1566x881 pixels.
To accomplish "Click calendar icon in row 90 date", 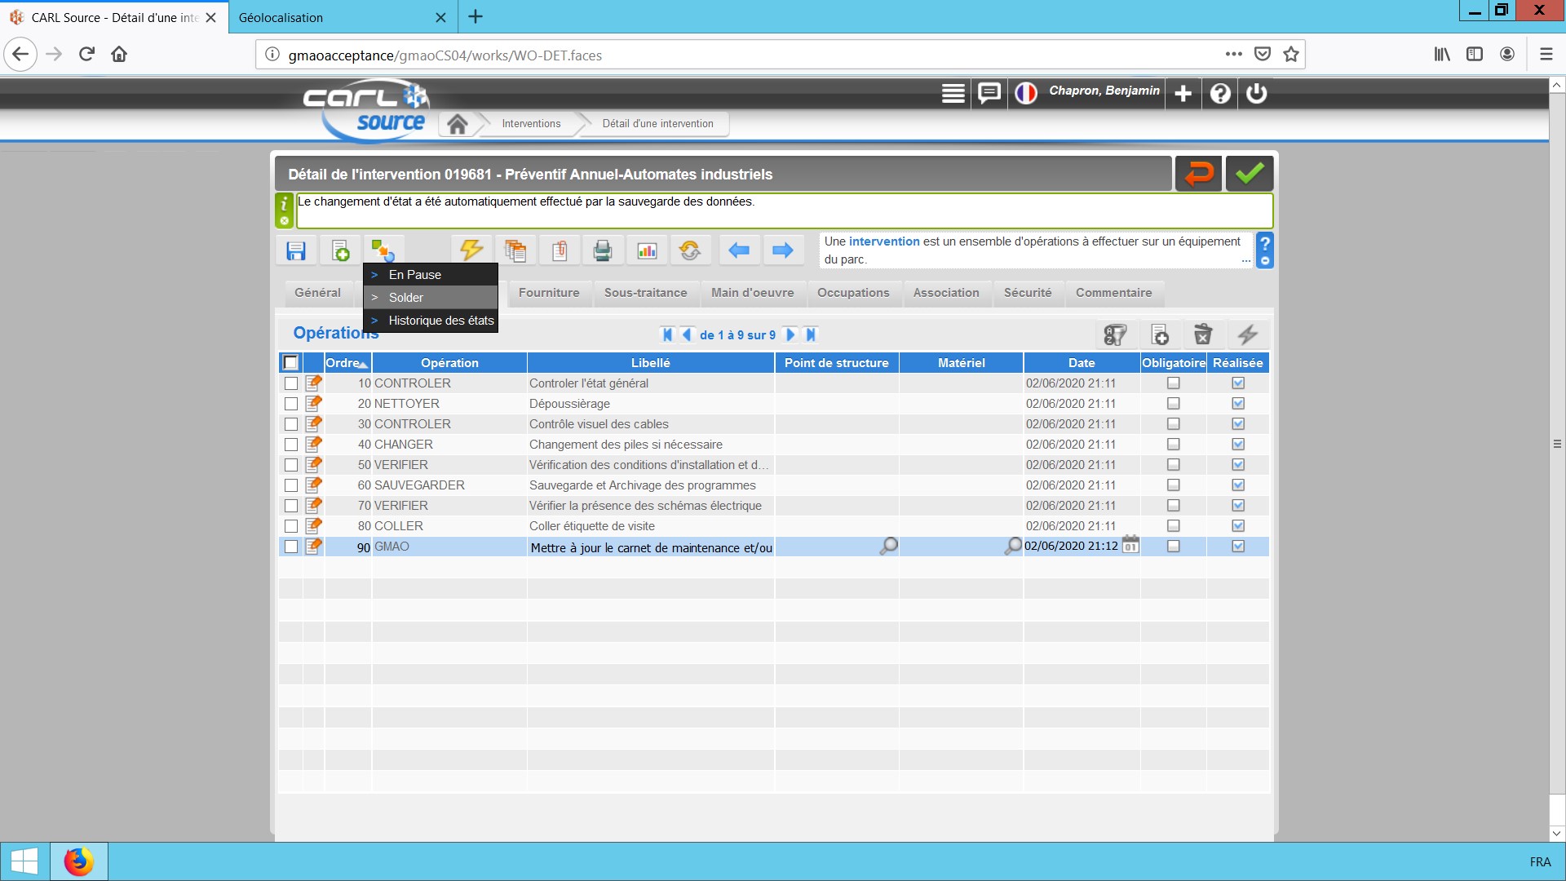I will click(x=1130, y=545).
